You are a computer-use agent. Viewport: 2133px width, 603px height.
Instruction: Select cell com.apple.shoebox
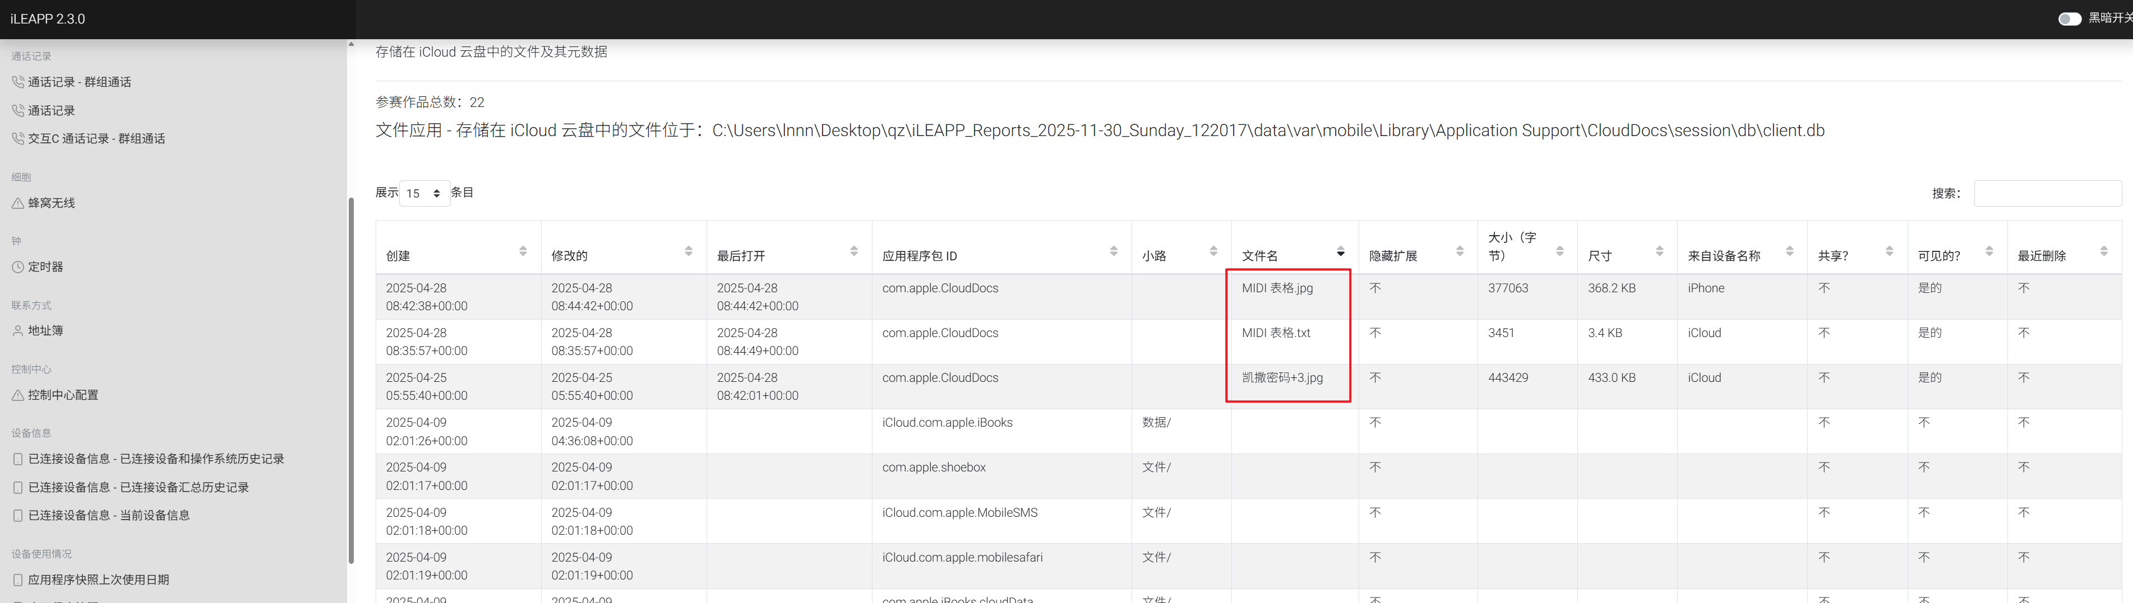(934, 466)
